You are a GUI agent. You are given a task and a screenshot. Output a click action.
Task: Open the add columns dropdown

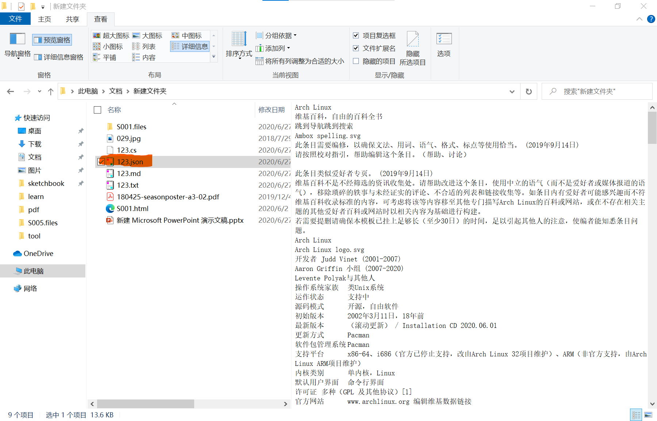click(x=273, y=48)
